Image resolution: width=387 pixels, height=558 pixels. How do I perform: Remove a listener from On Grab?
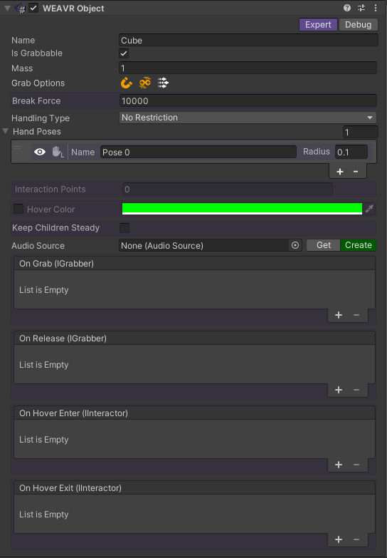(356, 315)
